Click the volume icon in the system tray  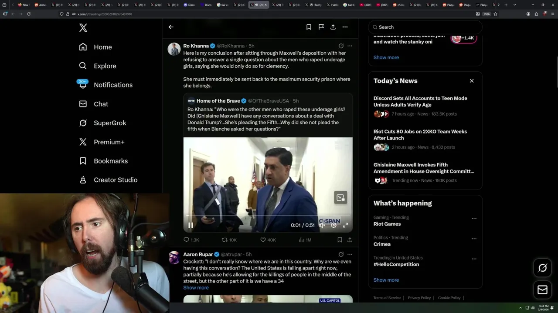click(x=532, y=308)
